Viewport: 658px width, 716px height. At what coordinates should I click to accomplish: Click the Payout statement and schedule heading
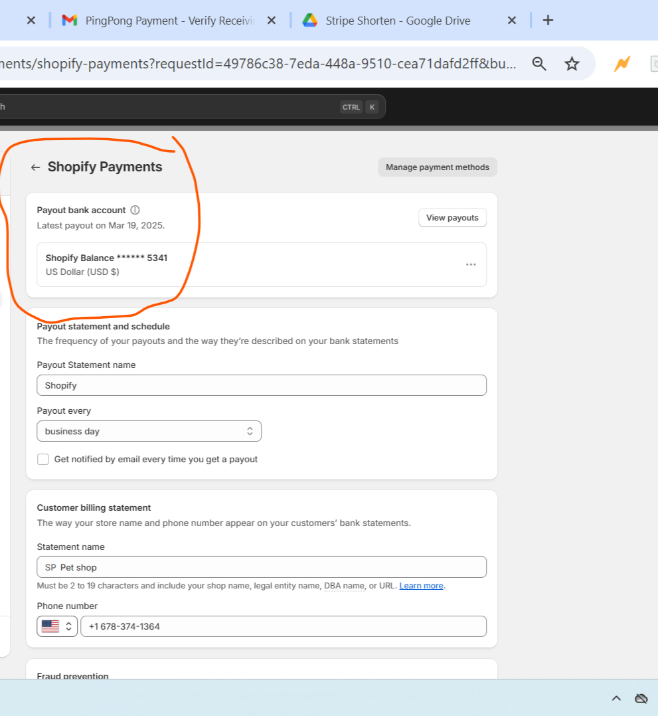point(103,327)
